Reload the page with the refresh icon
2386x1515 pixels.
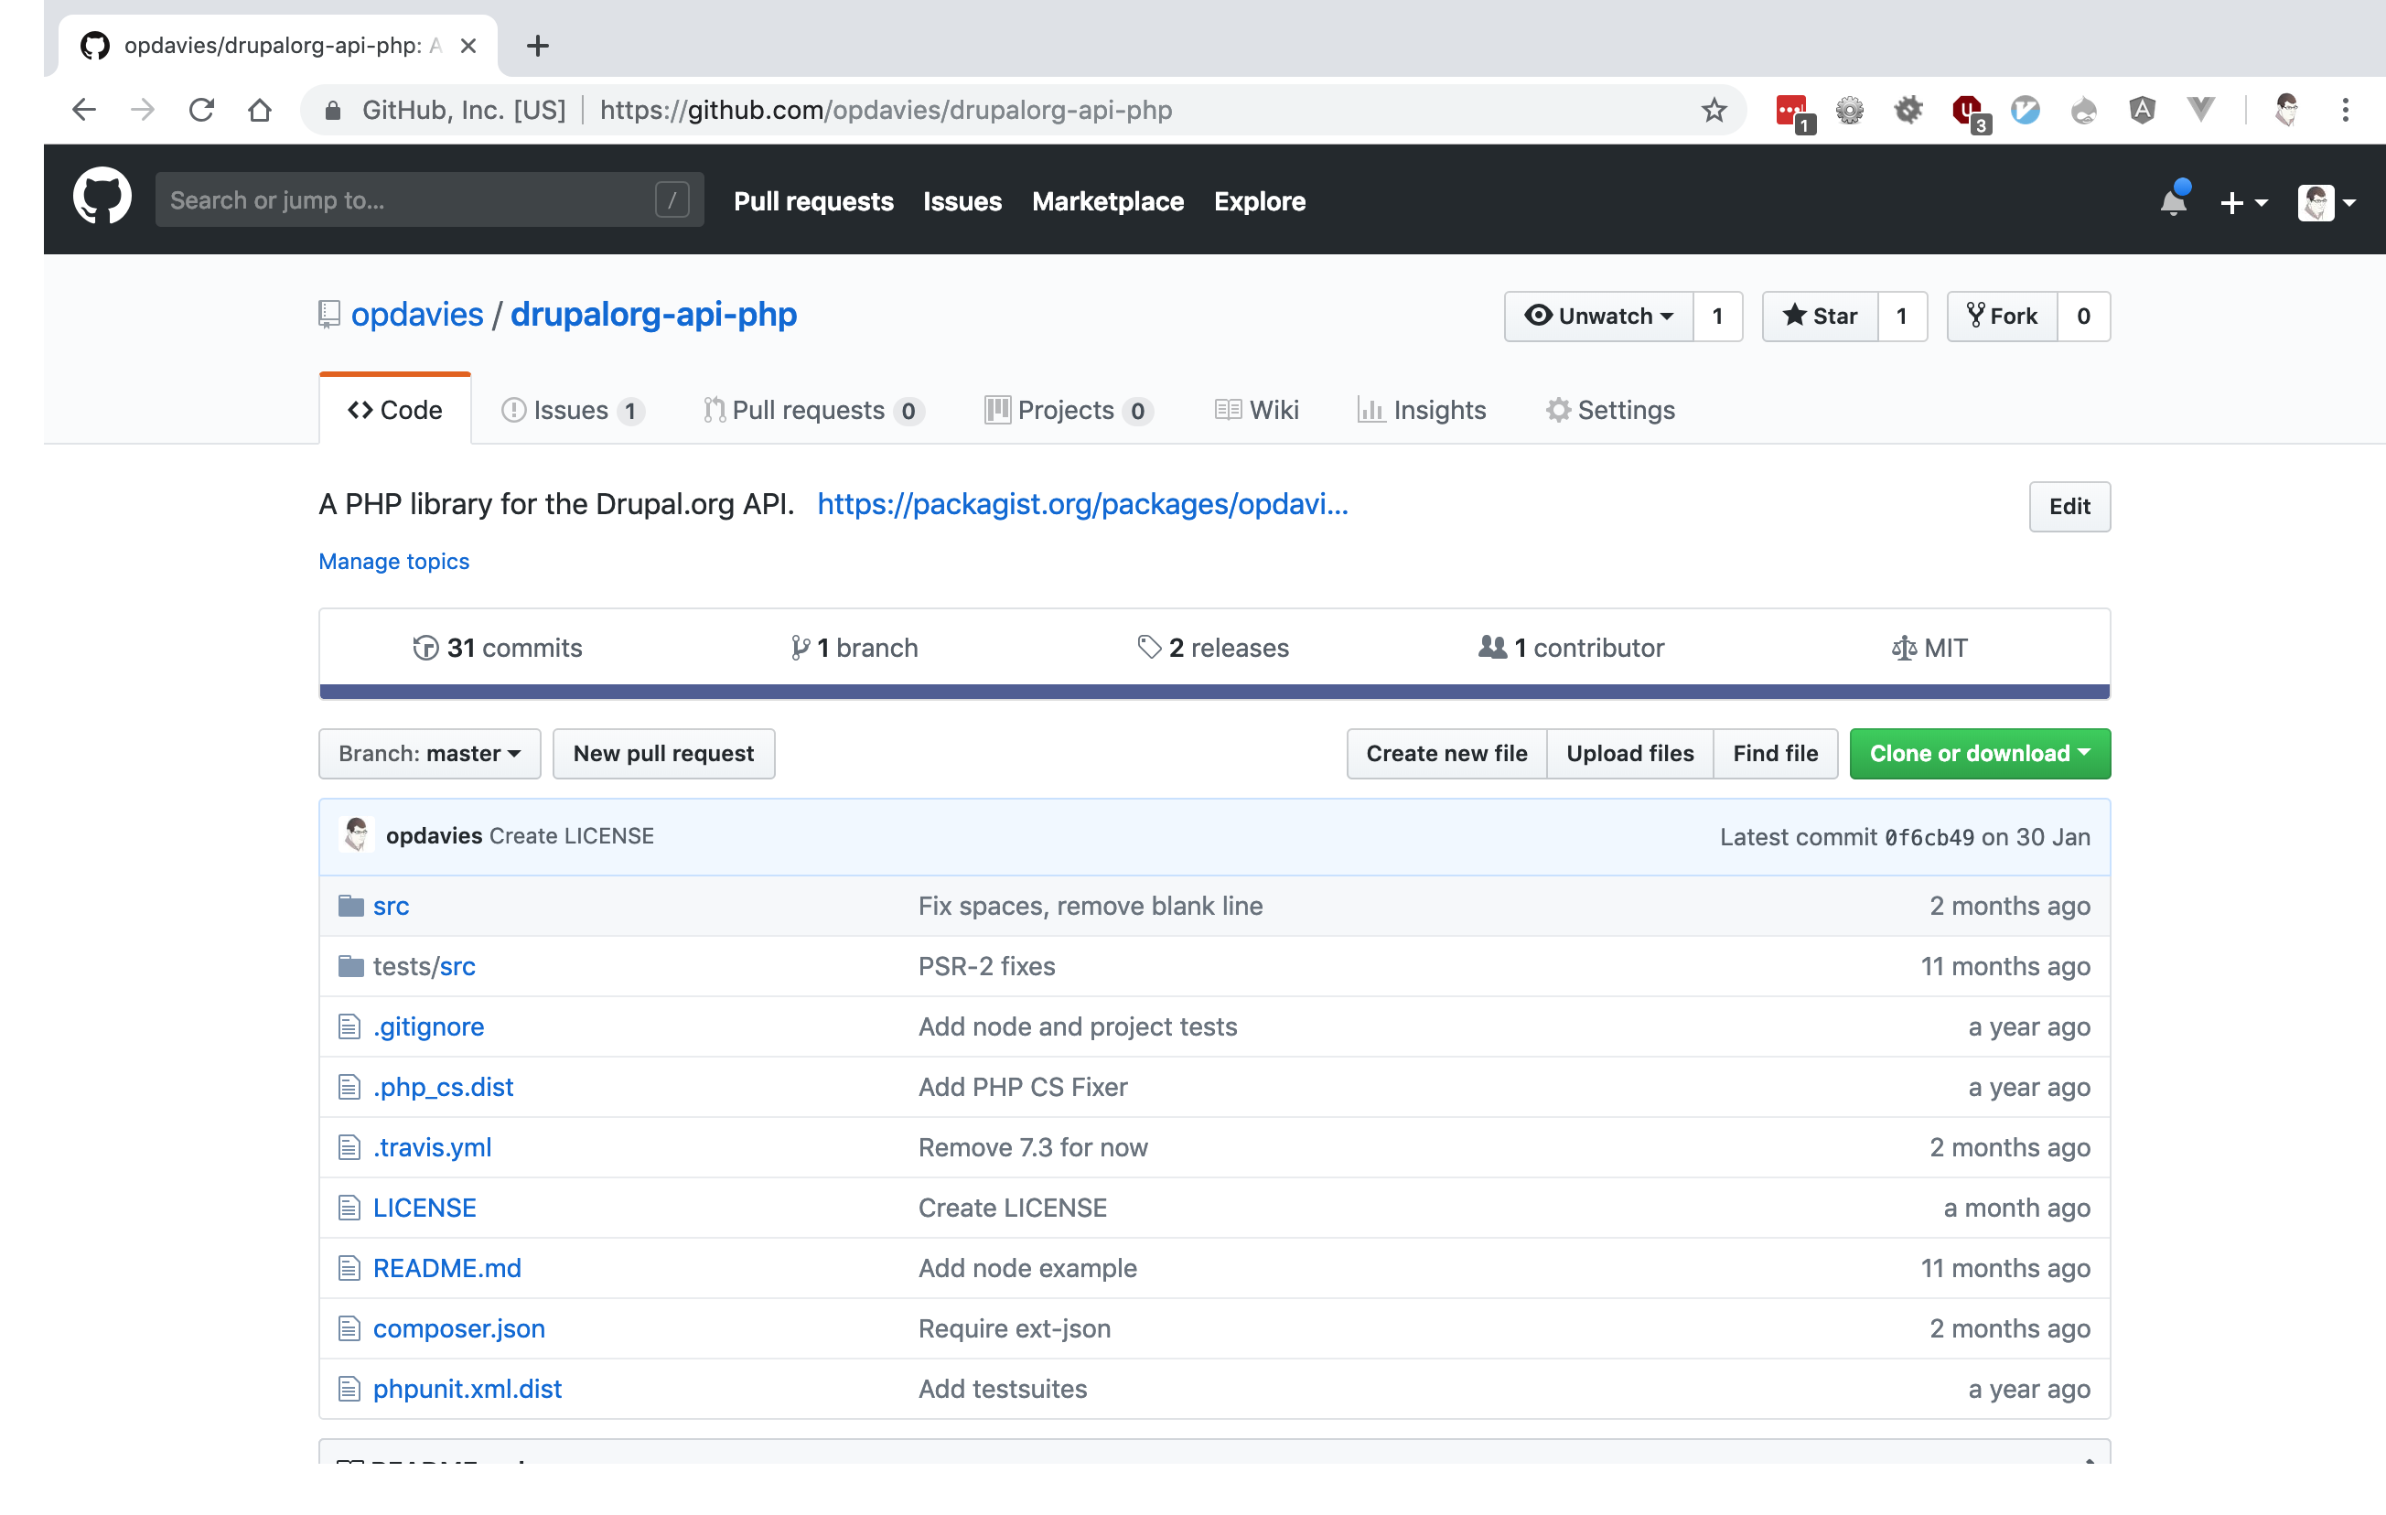tap(201, 110)
